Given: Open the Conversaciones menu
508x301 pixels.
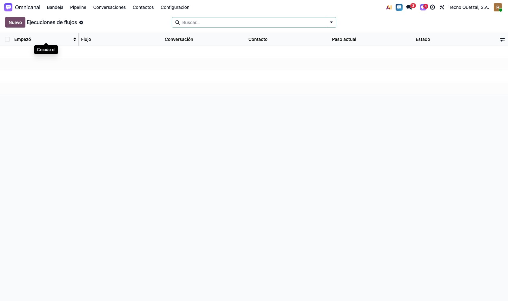Looking at the screenshot, I should tap(110, 7).
